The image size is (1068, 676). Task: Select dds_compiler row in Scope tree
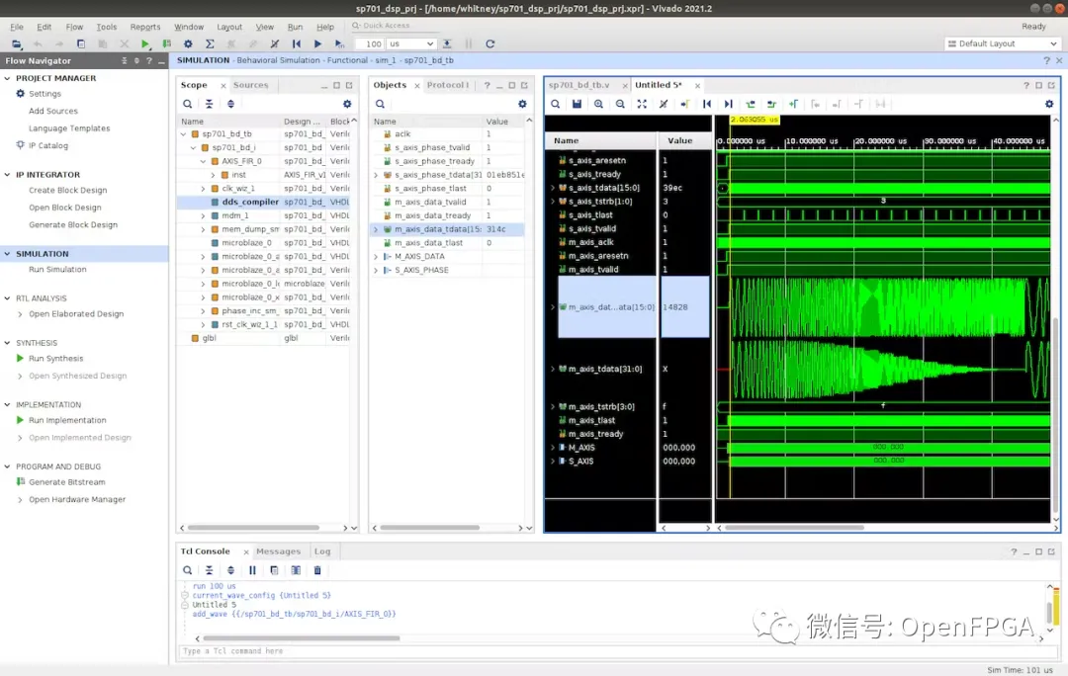coord(264,203)
